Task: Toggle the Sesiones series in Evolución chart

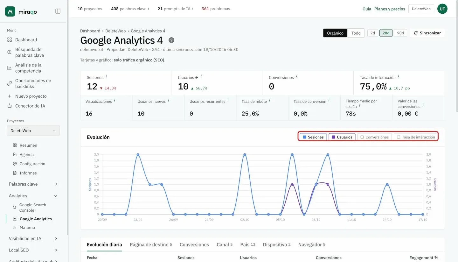Action: [x=313, y=137]
